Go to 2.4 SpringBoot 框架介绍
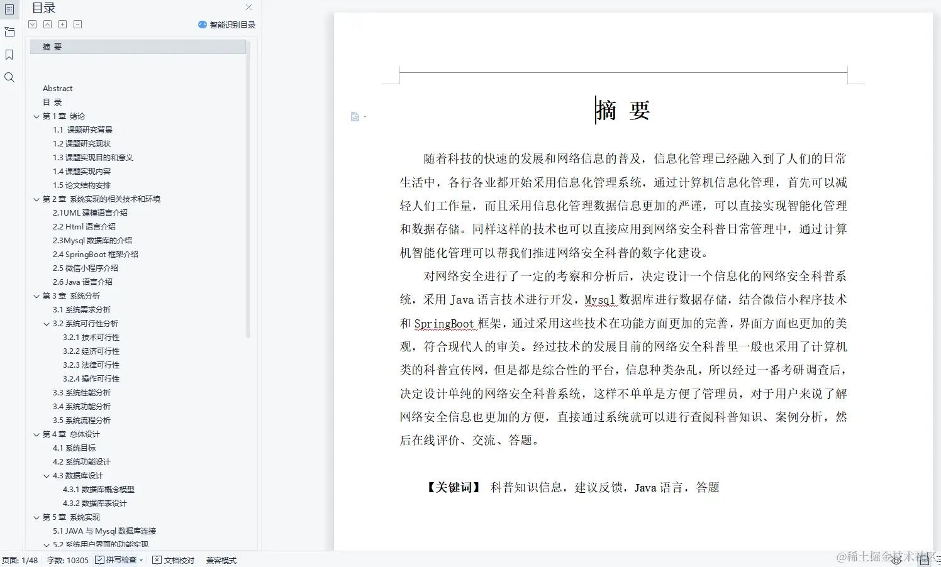The width and height of the screenshot is (941, 567). [x=96, y=255]
